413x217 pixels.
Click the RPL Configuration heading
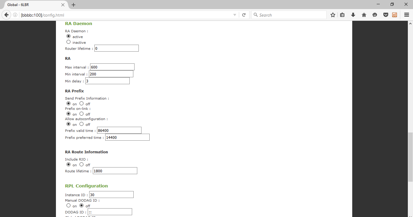[x=86, y=186]
